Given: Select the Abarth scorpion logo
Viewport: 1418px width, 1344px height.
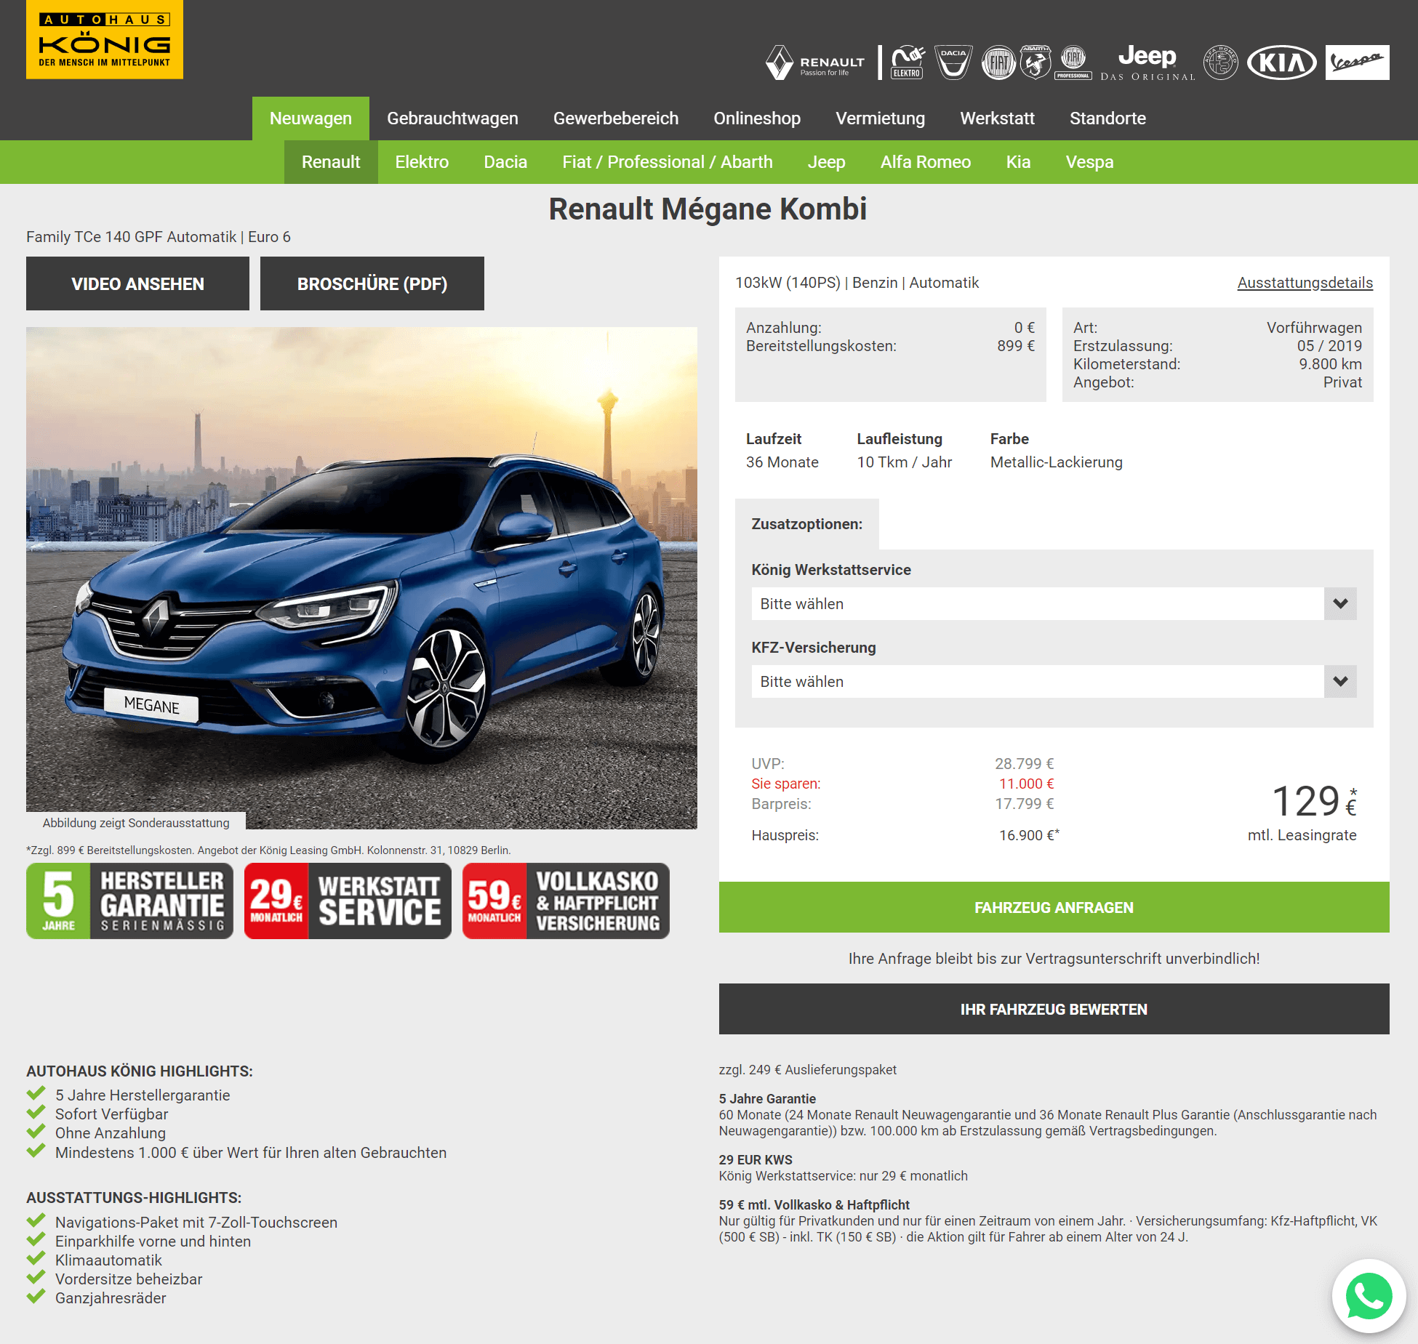Looking at the screenshot, I should [1036, 63].
